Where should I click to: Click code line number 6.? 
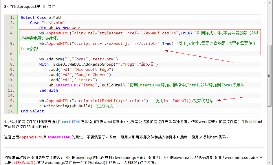pos(12,54)
